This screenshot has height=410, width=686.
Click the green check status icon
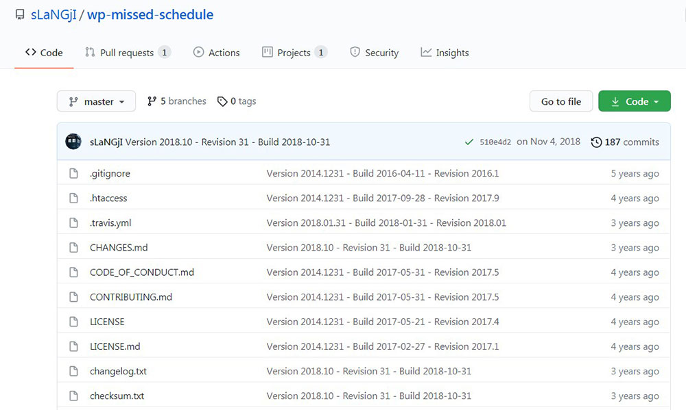pos(469,142)
